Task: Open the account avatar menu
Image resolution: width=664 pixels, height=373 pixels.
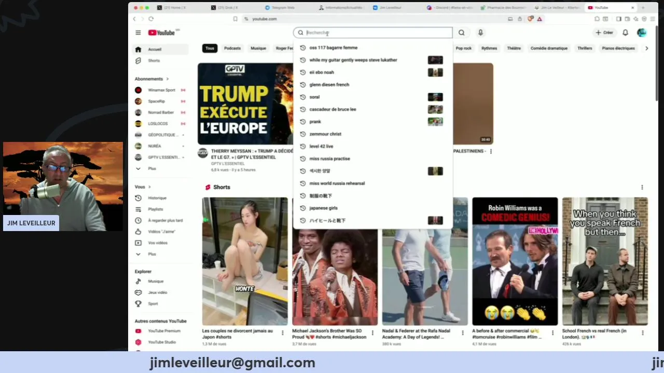Action: point(642,33)
